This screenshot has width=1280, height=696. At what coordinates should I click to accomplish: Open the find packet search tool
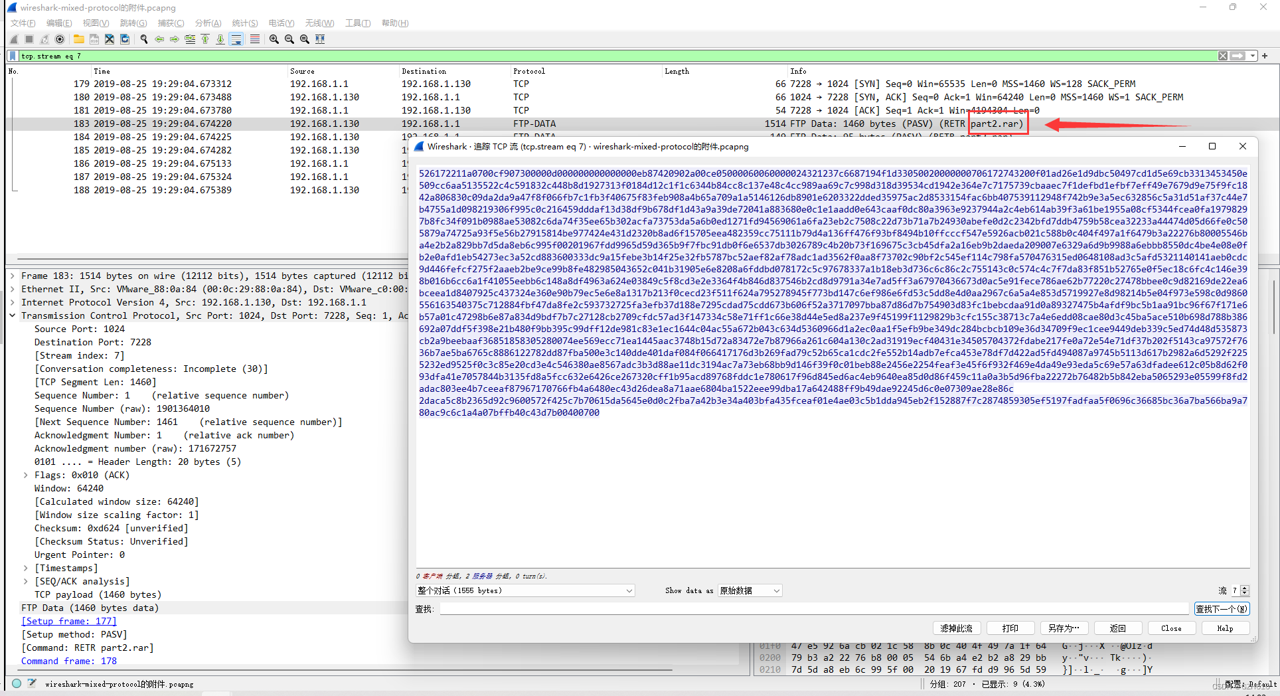click(143, 39)
